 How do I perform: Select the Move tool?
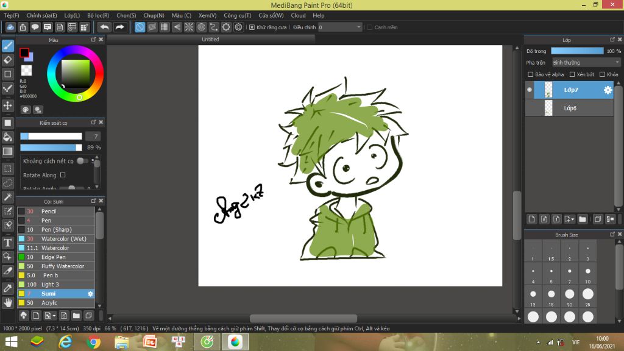pyautogui.click(x=7, y=105)
